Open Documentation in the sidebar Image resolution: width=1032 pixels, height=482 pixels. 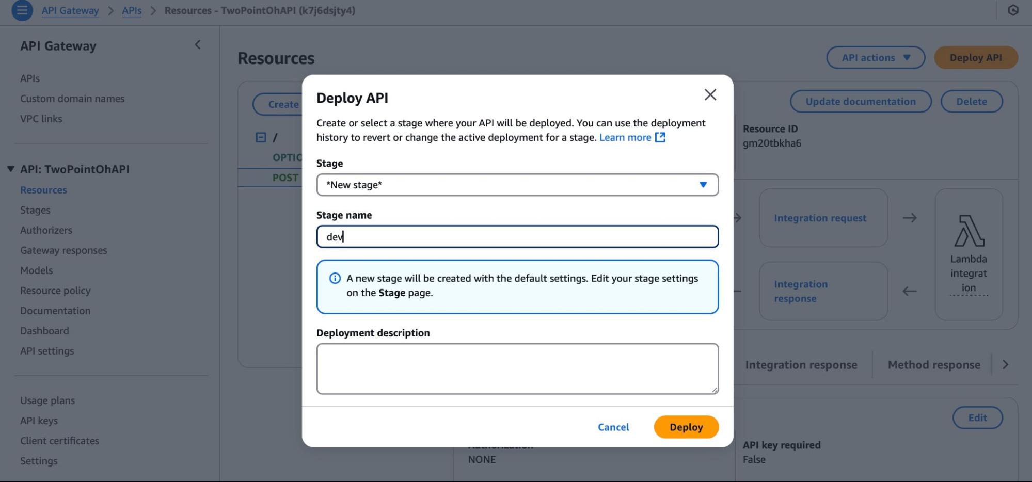(x=55, y=311)
